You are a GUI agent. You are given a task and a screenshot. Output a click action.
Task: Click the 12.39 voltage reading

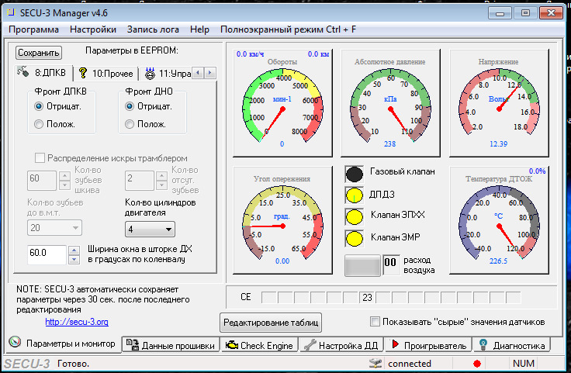(498, 143)
